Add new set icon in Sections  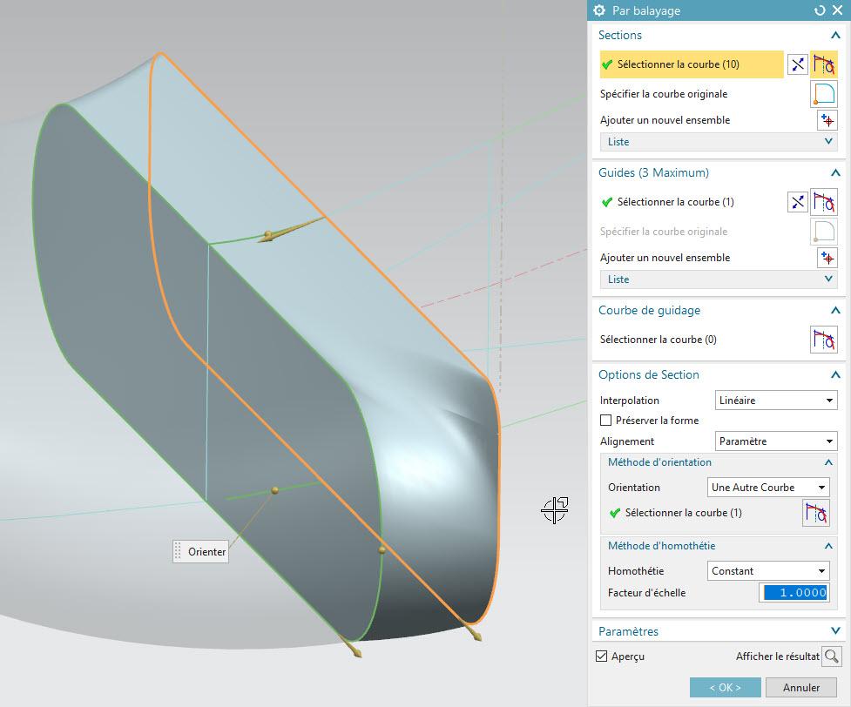coord(826,120)
